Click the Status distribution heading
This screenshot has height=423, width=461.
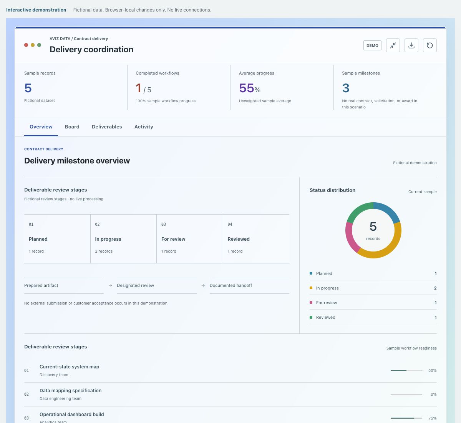coord(332,190)
